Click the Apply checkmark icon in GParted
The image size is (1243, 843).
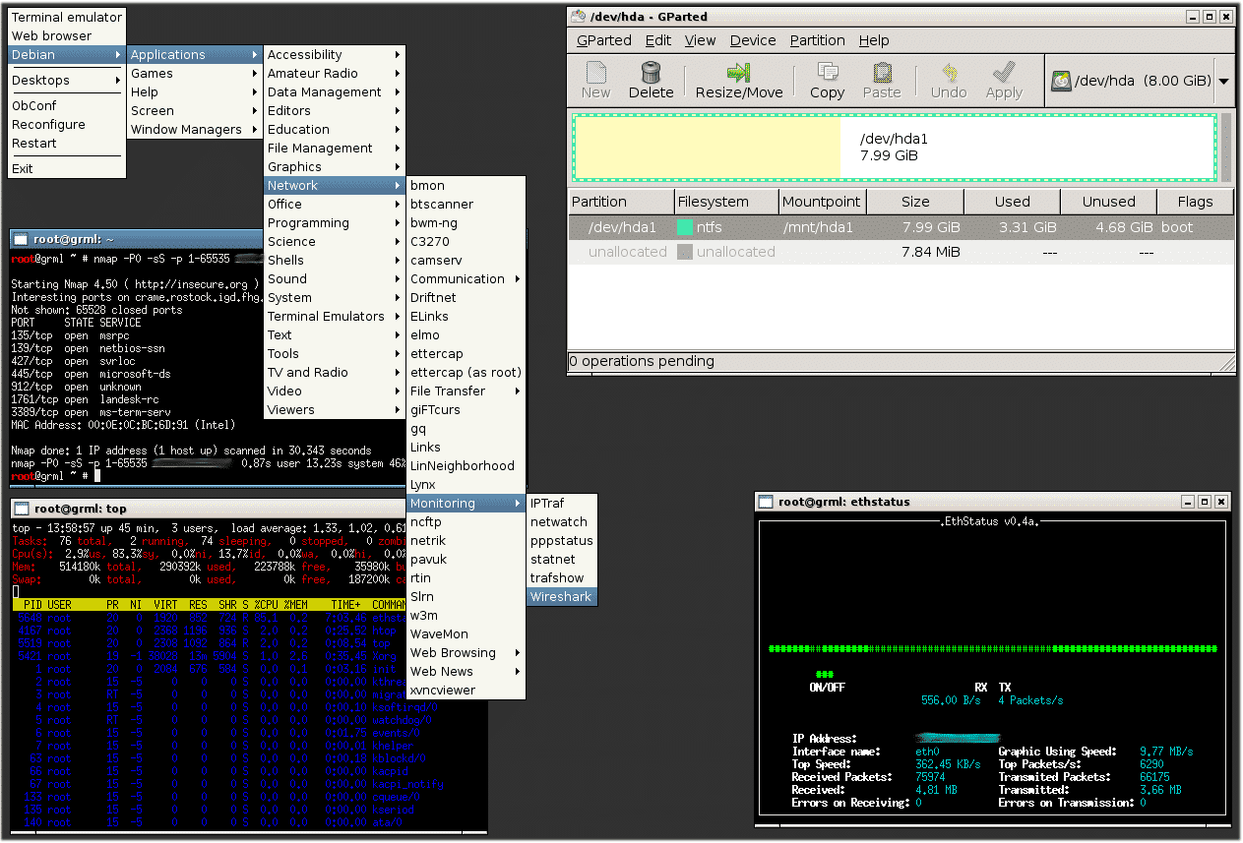pos(1004,73)
